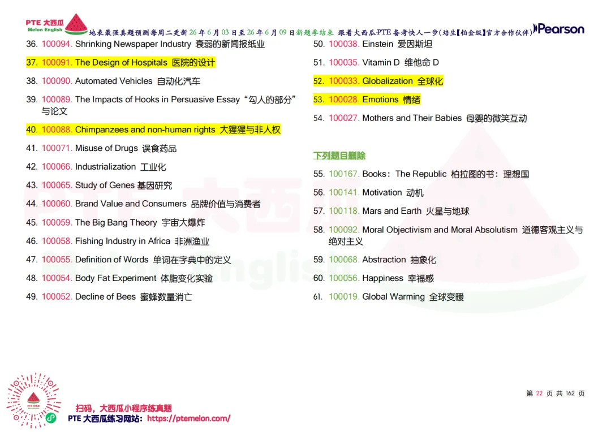Select item 56 Motivation
The image size is (611, 432).
click(x=368, y=192)
